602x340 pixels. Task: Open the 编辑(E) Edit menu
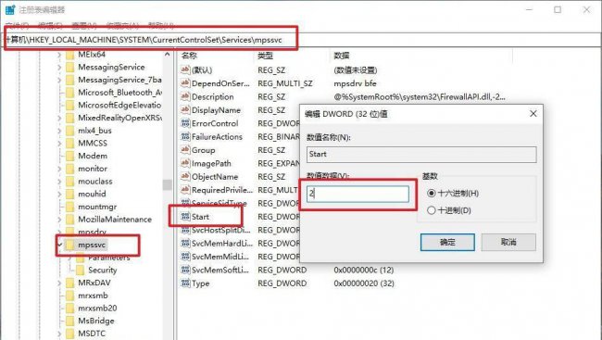pyautogui.click(x=50, y=26)
